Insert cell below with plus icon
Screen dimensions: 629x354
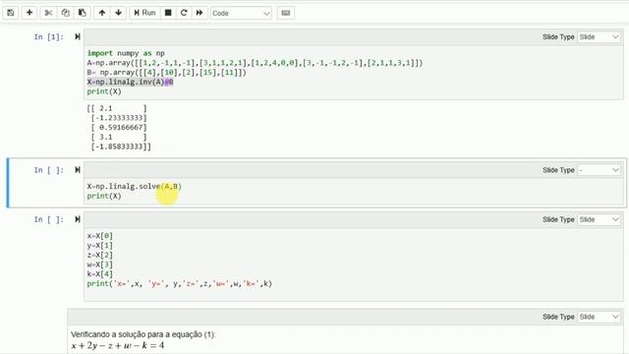pos(29,13)
